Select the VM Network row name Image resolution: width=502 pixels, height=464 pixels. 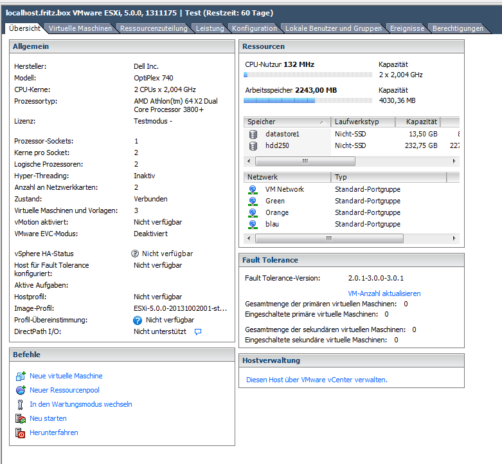pyautogui.click(x=285, y=190)
